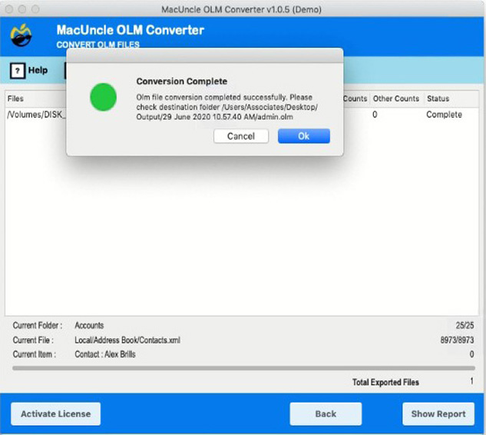Click the partially hidden Counts column header
This screenshot has height=435, width=486.
pos(355,98)
